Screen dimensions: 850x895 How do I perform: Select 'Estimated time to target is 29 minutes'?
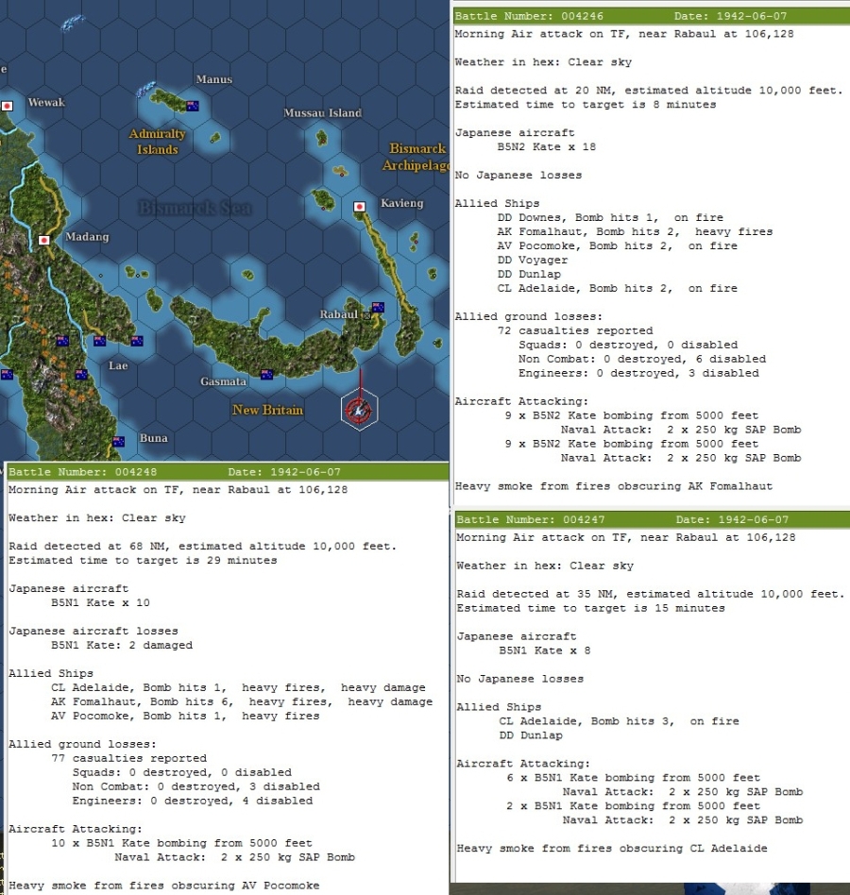(x=143, y=561)
